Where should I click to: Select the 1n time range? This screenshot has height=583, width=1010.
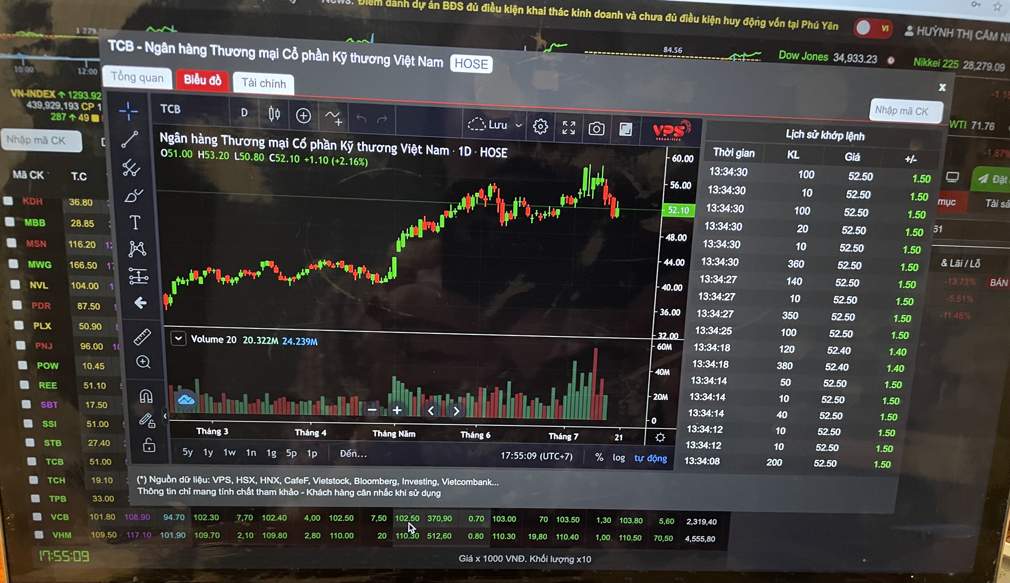(x=251, y=453)
